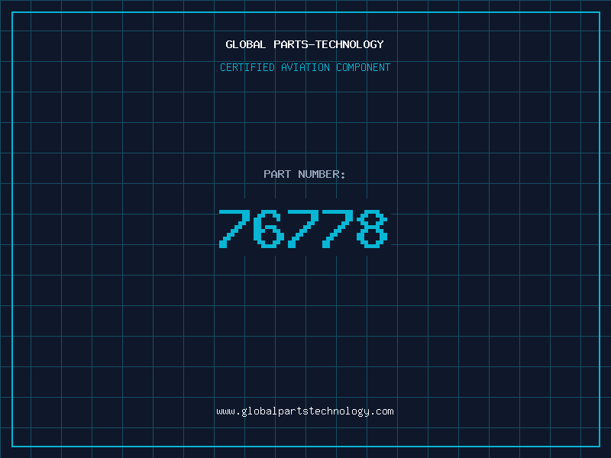Click the CERTIFIED AVIATION COMPONENT subtitle

click(x=305, y=67)
